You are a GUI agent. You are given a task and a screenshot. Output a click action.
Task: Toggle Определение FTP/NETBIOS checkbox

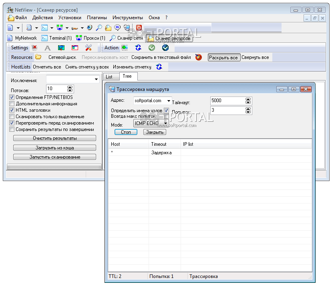point(12,97)
